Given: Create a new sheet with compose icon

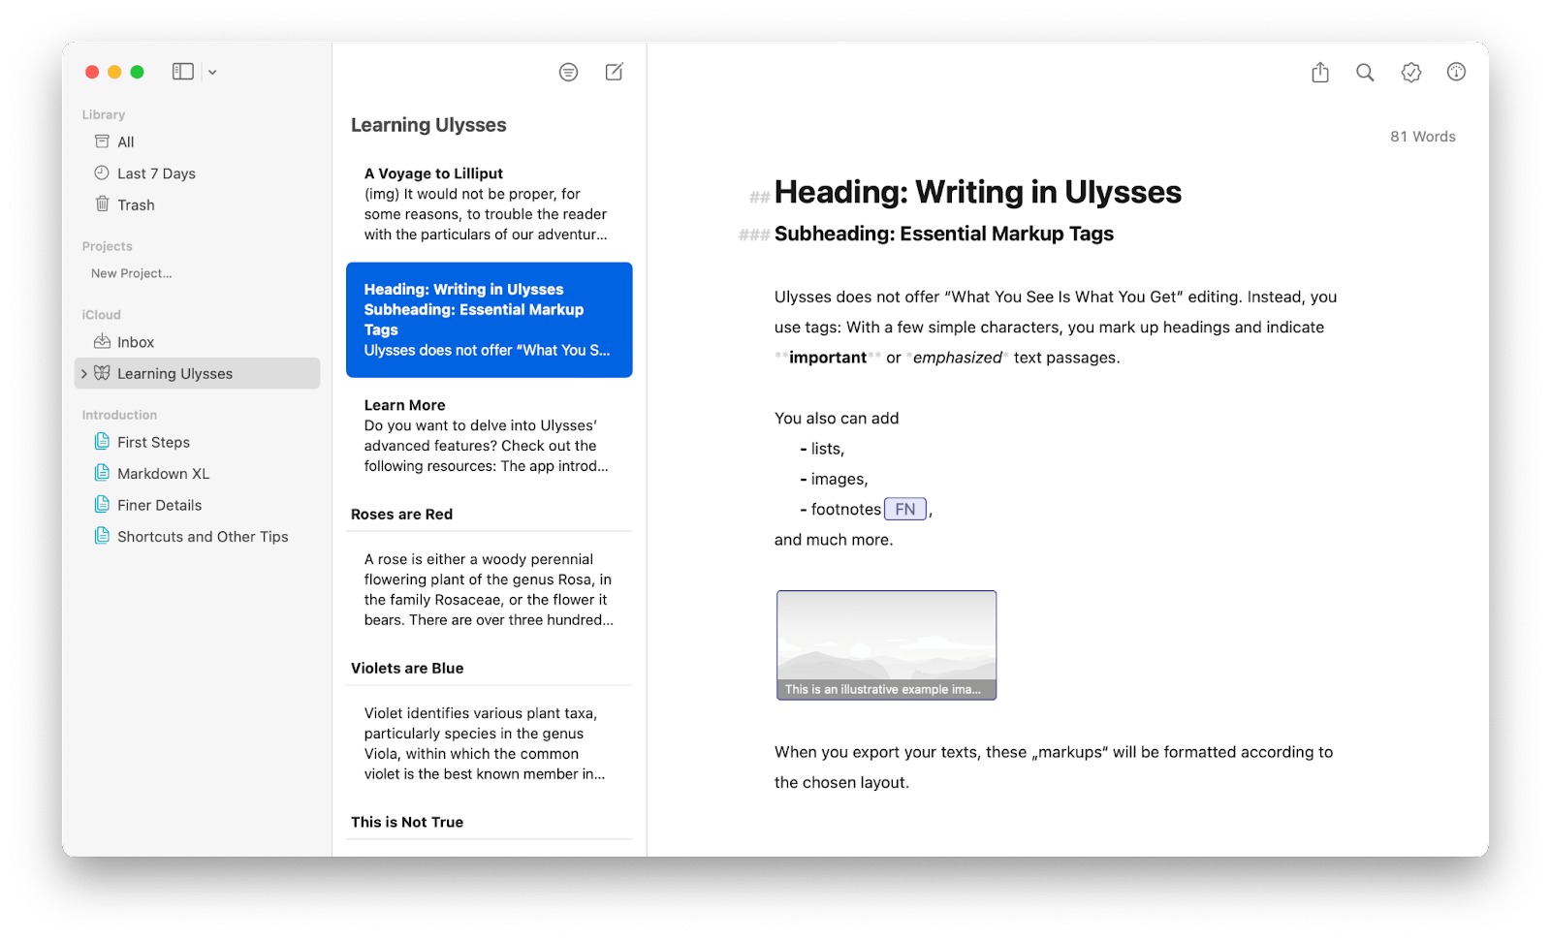Looking at the screenshot, I should (x=614, y=72).
